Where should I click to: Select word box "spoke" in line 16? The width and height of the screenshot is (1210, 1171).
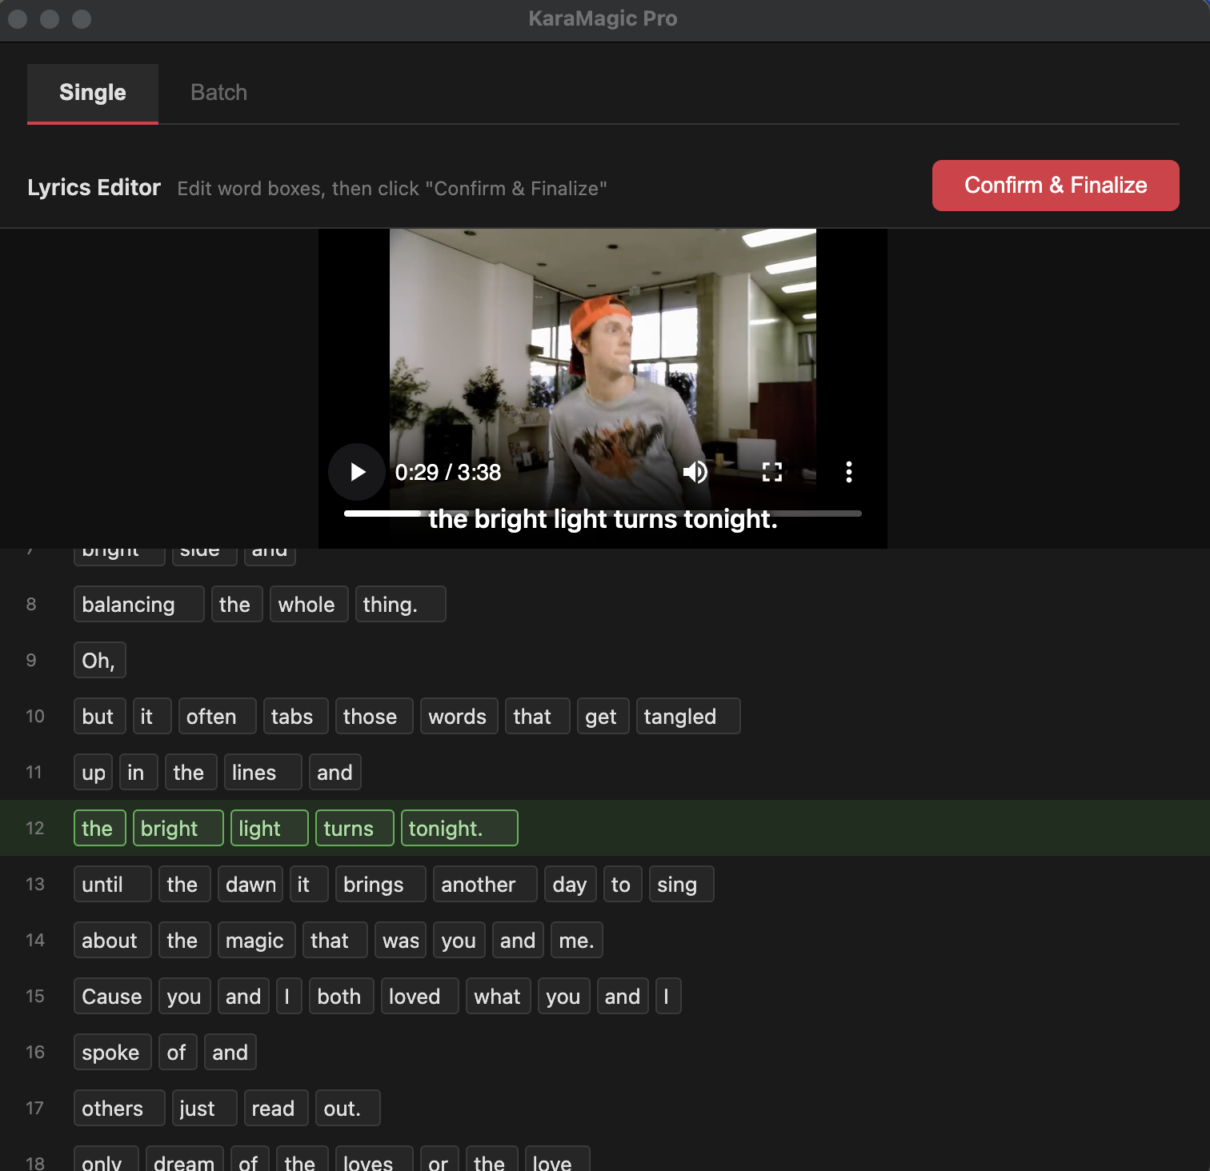pos(113,1052)
